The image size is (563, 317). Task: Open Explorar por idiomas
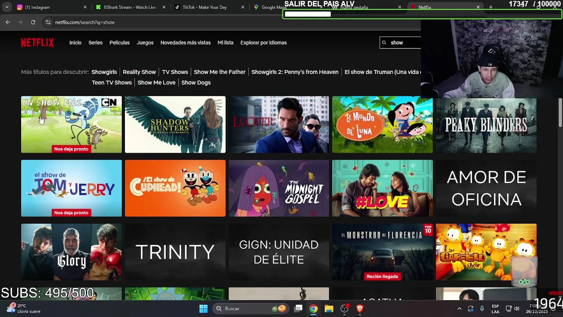pyautogui.click(x=263, y=43)
